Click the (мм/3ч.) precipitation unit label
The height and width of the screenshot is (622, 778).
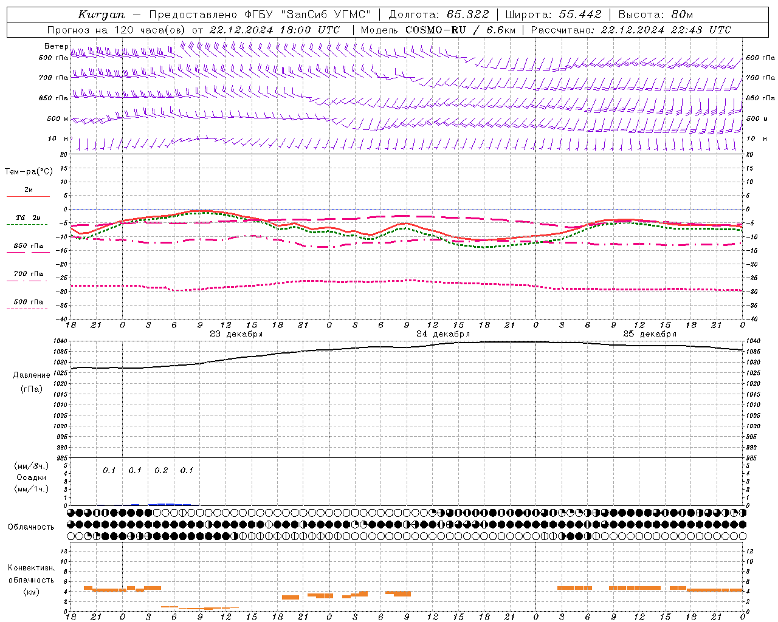coord(32,466)
